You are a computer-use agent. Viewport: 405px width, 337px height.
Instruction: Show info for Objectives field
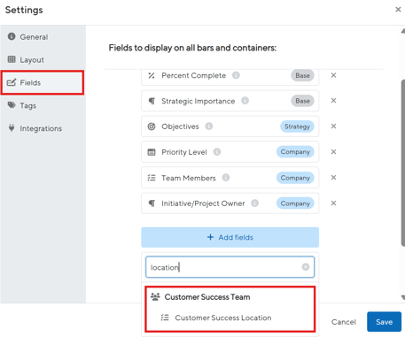[209, 126]
